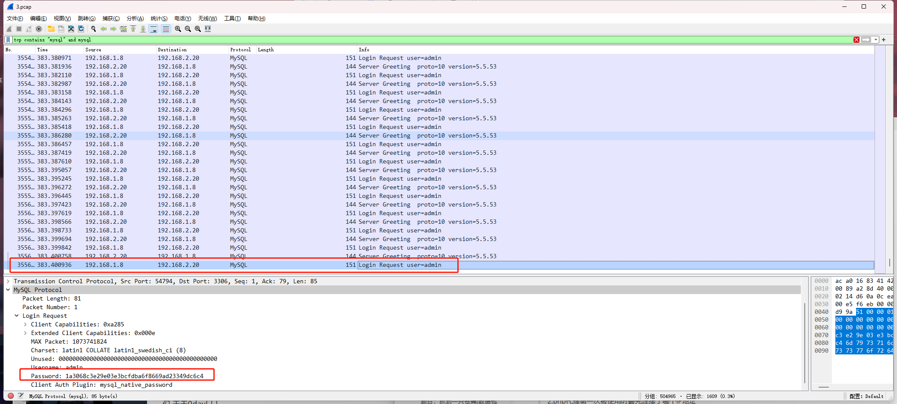
Task: Close the capture file icon
Action: (x=71, y=29)
